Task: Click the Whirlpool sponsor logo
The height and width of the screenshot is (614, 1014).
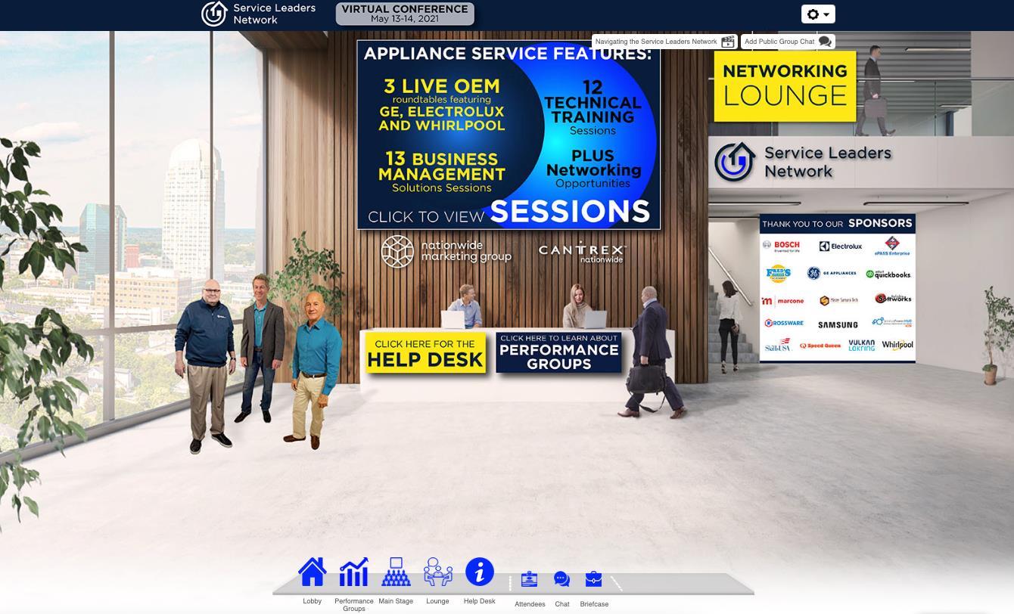Action: [897, 345]
